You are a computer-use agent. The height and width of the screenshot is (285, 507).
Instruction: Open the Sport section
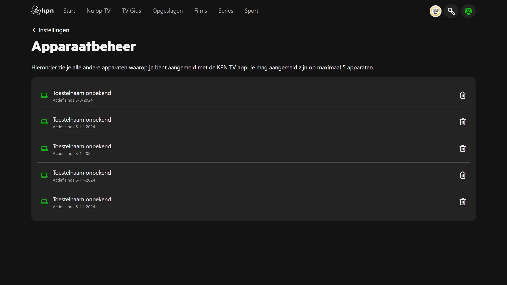(251, 11)
